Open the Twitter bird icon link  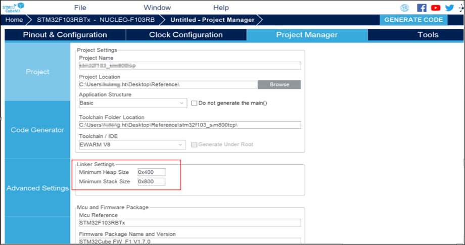[449, 8]
